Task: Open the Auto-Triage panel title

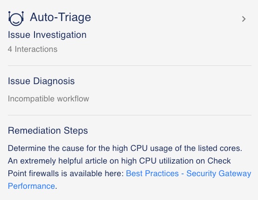Action: pos(60,17)
